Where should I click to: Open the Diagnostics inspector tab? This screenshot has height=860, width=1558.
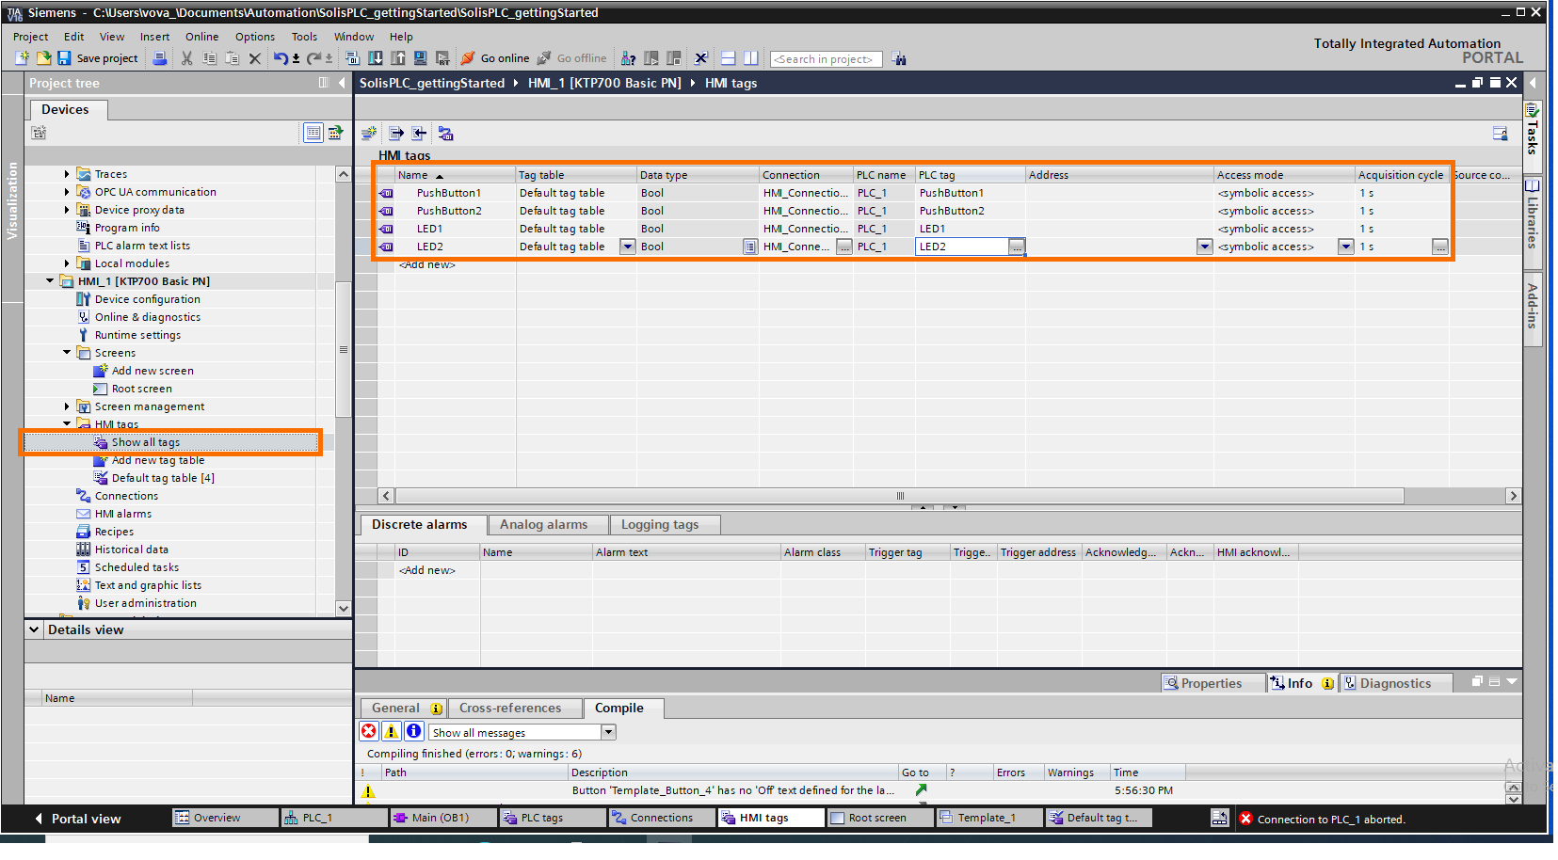click(1395, 683)
